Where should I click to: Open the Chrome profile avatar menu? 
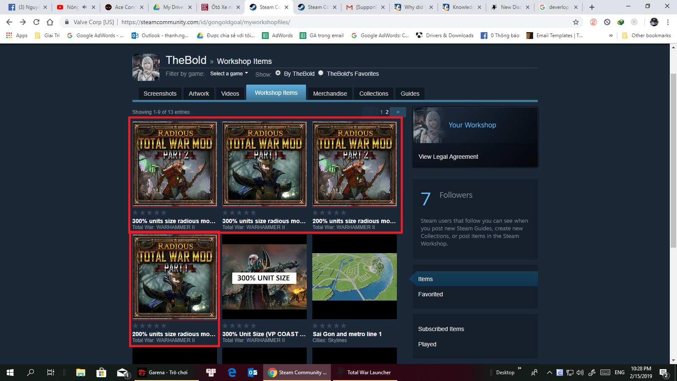tap(654, 22)
